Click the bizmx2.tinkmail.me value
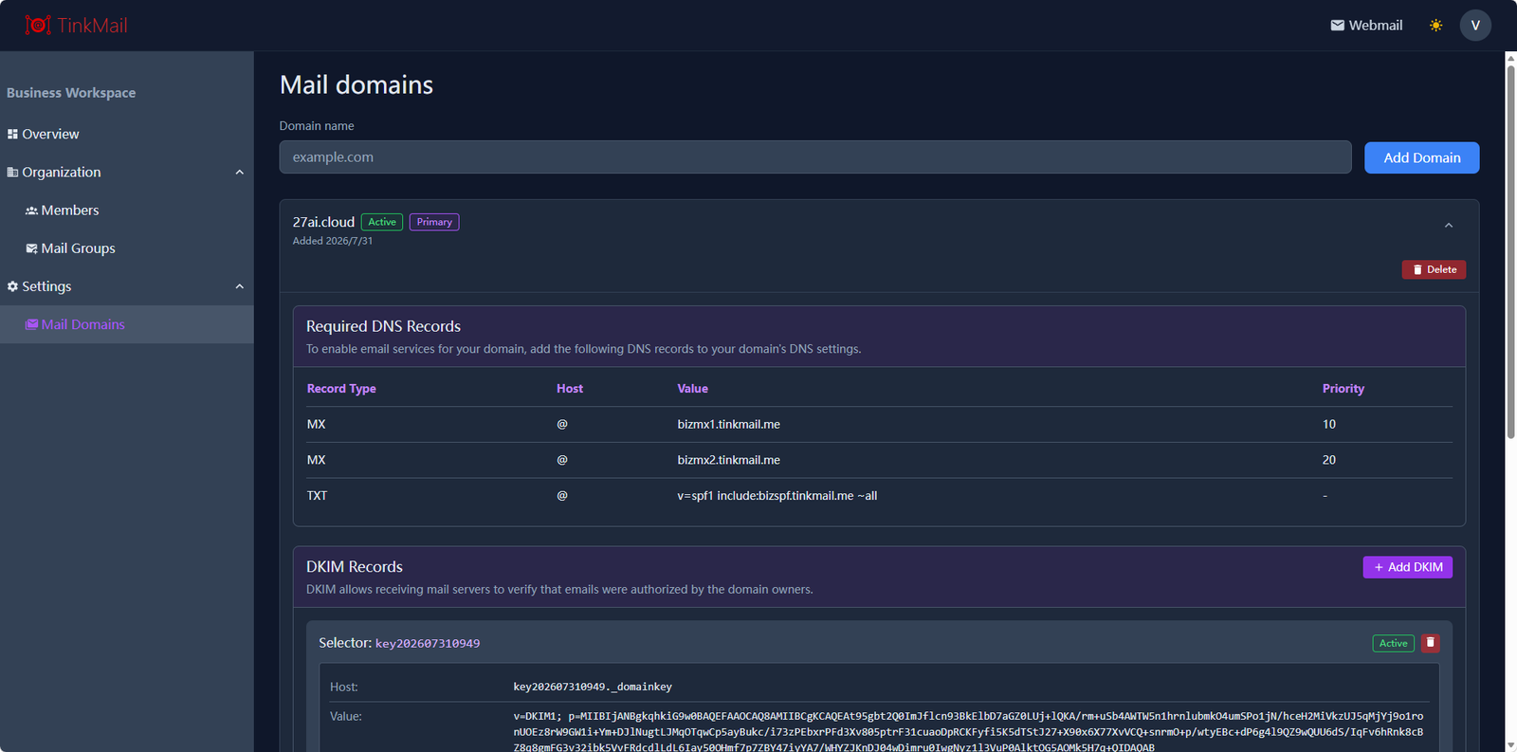This screenshot has width=1517, height=752. point(728,460)
